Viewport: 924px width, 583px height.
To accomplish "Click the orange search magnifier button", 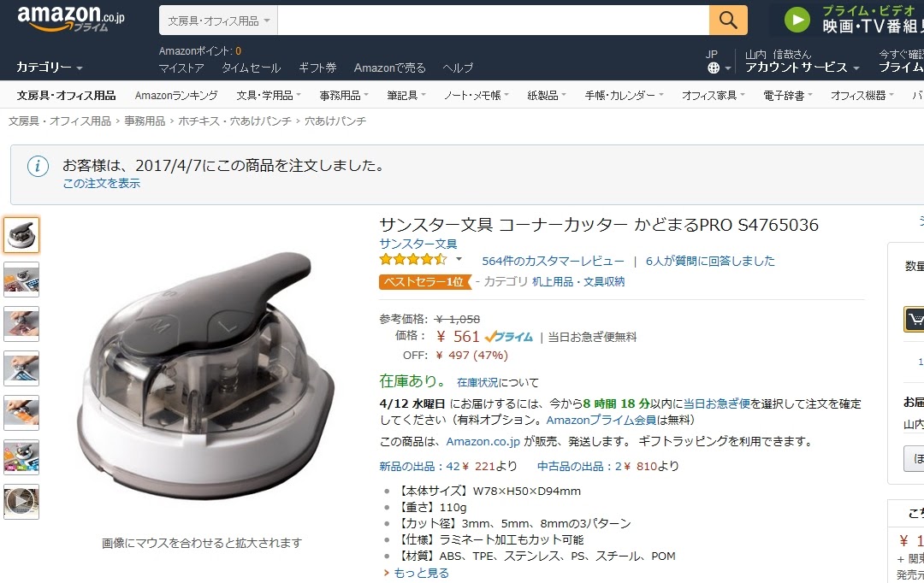I will click(x=728, y=21).
